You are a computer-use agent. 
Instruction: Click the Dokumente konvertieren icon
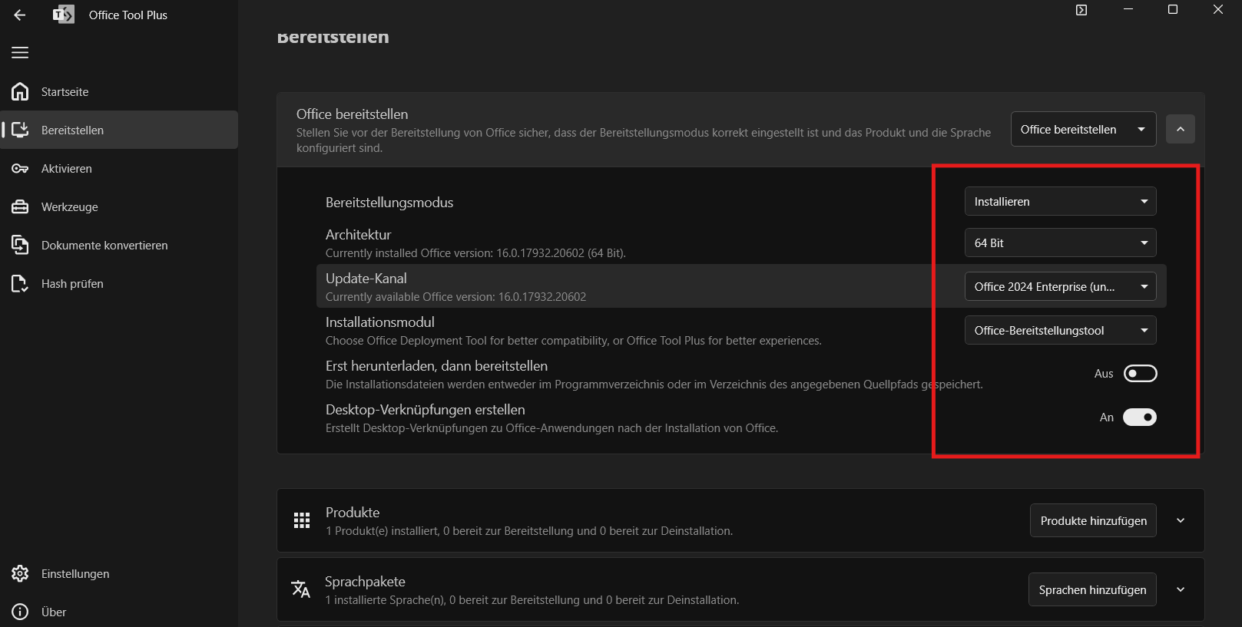(20, 245)
